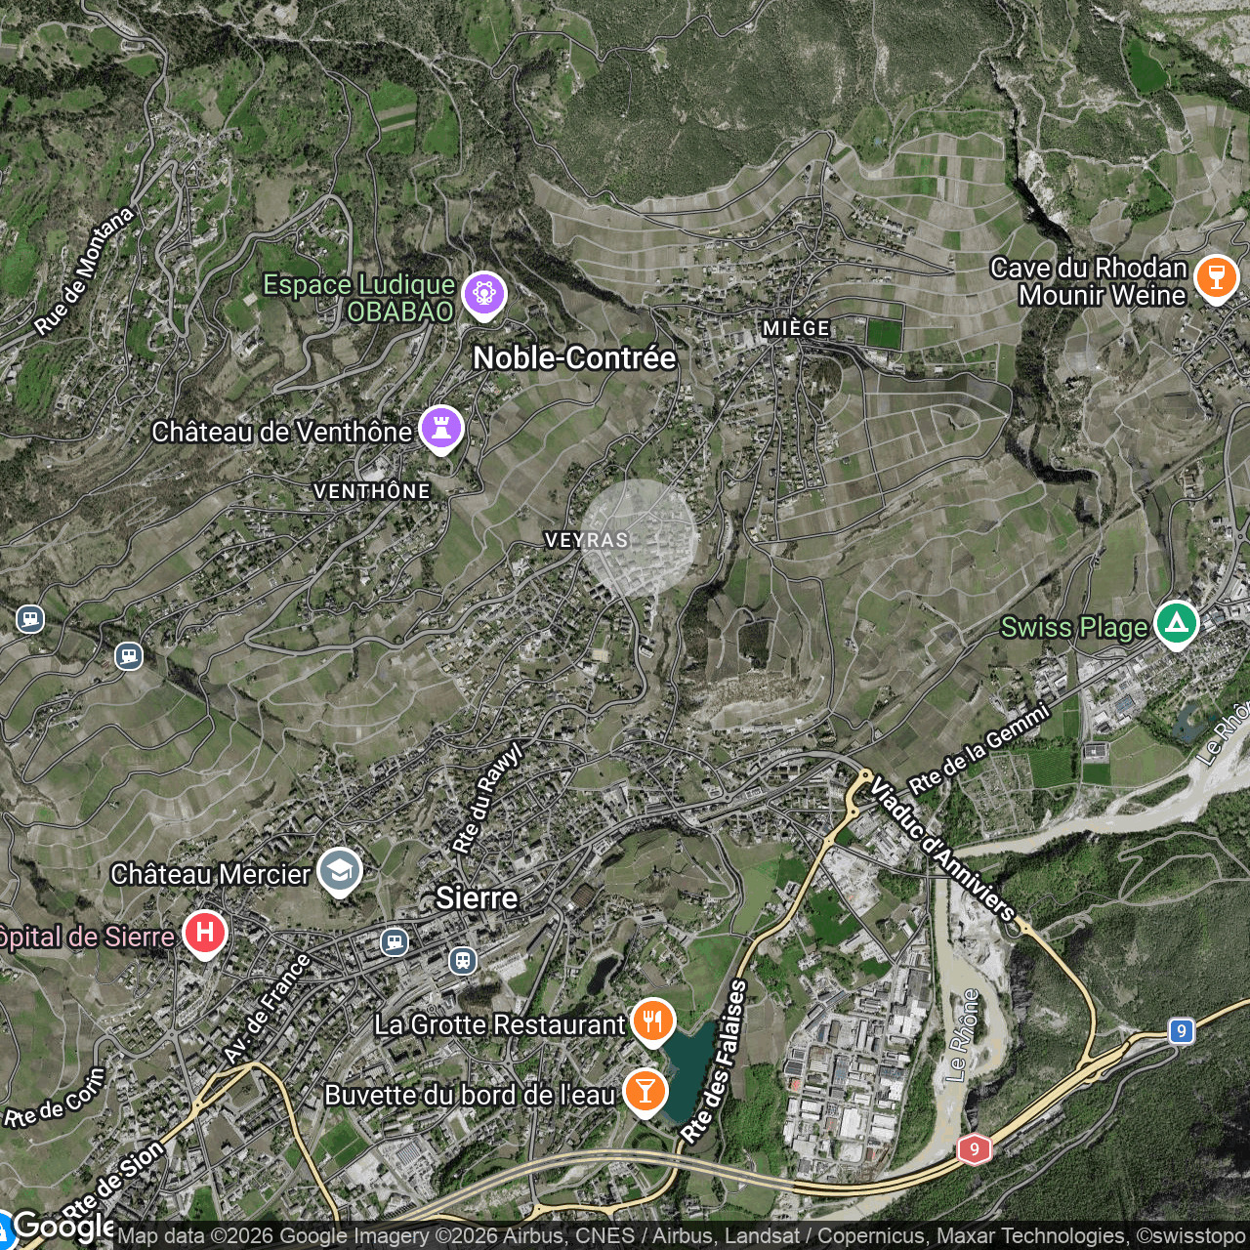Select the Swiss Plage campsite pin
Image resolution: width=1250 pixels, height=1250 pixels.
click(1177, 623)
